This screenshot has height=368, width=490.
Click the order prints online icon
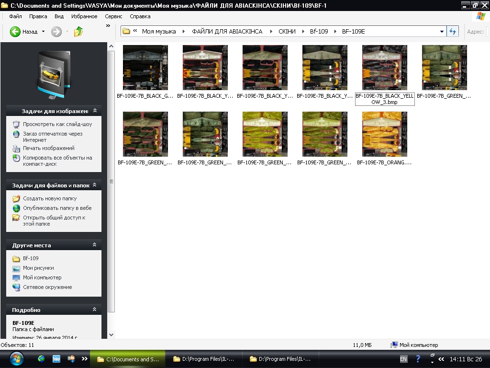tap(16, 134)
